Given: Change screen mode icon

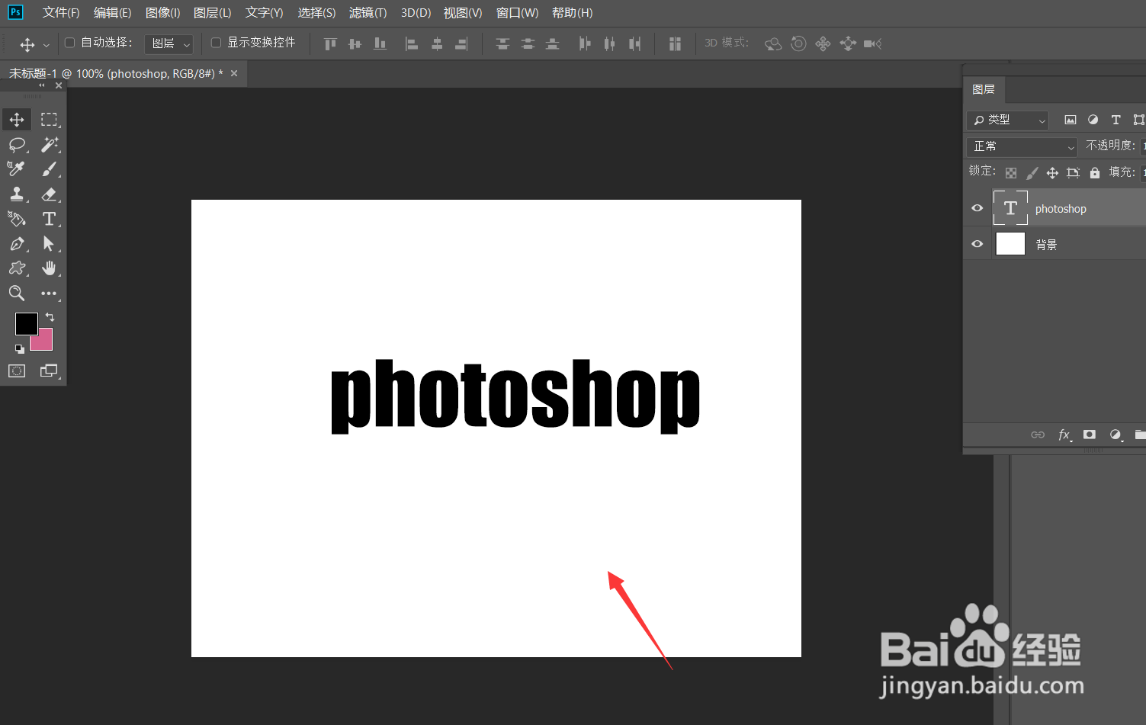Looking at the screenshot, I should 49,371.
